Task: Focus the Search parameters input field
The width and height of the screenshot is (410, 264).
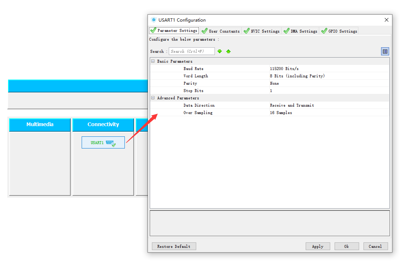Action: (x=192, y=51)
